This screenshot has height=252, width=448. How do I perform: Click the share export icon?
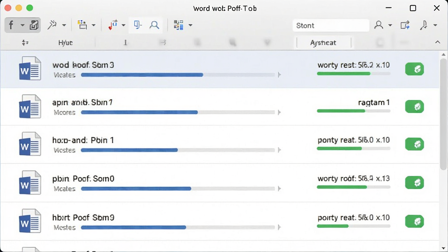pos(405,25)
